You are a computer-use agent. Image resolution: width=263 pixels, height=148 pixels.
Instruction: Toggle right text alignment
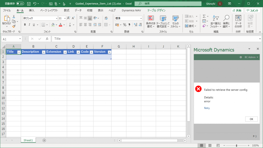[x=90, y=25]
